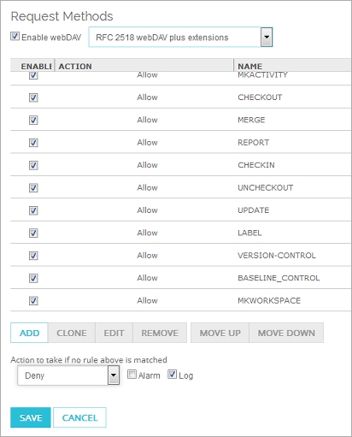
Task: Select the UNCHECKOUT method name
Action: [x=265, y=187]
